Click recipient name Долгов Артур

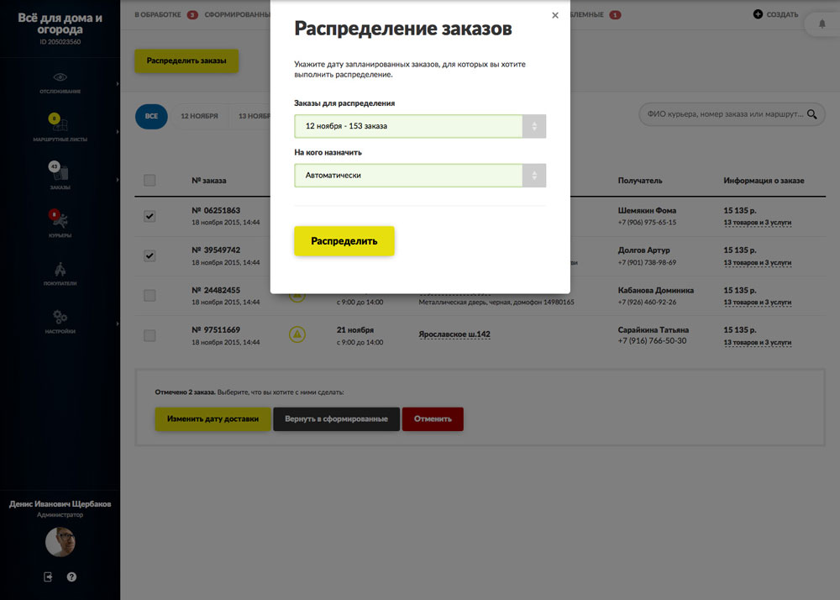643,250
